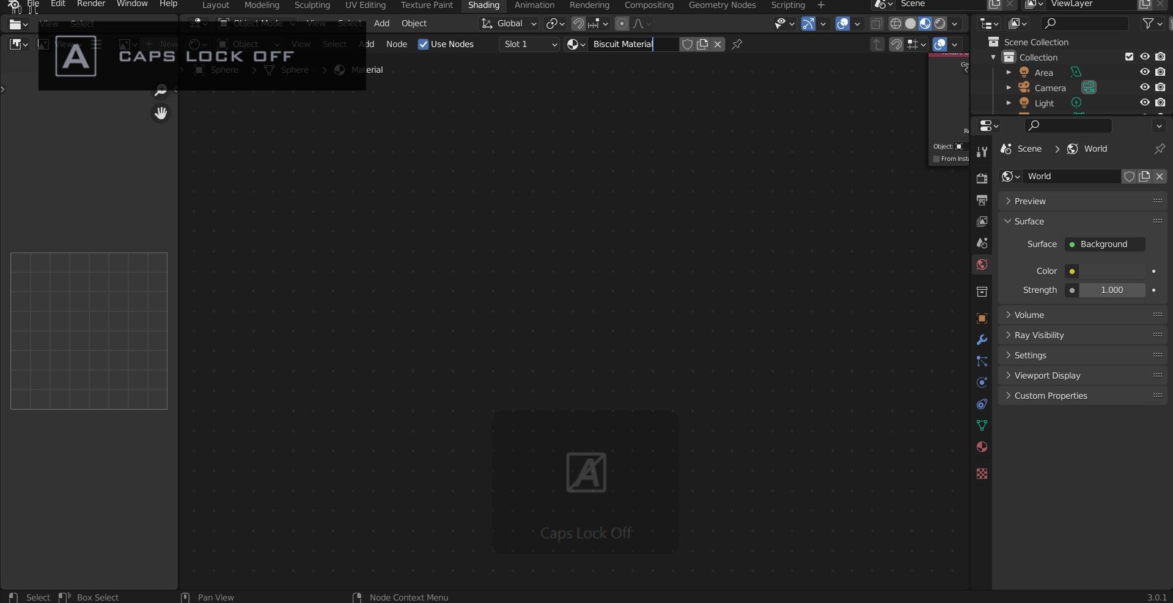Click the pin icon in World properties
Screen dimensions: 1173x603
coord(1159,149)
